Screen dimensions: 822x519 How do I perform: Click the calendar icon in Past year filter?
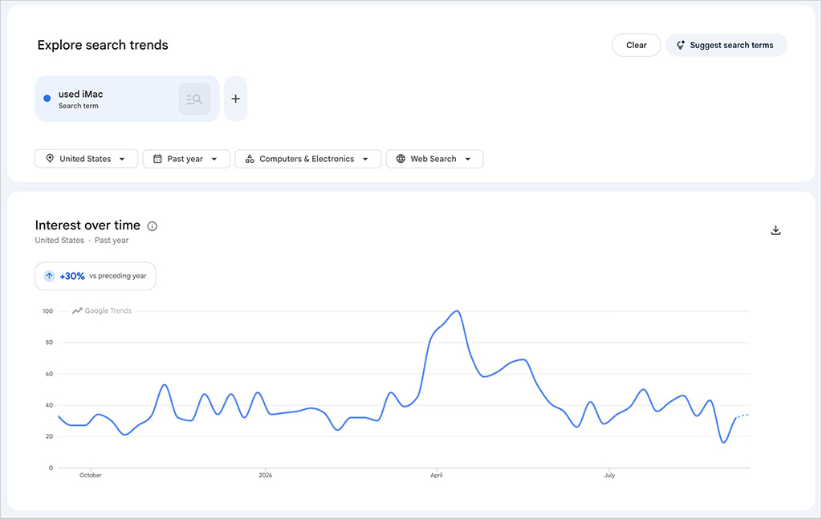coord(157,158)
